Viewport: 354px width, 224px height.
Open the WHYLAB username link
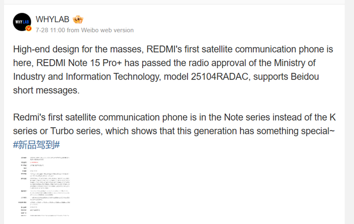click(52, 19)
